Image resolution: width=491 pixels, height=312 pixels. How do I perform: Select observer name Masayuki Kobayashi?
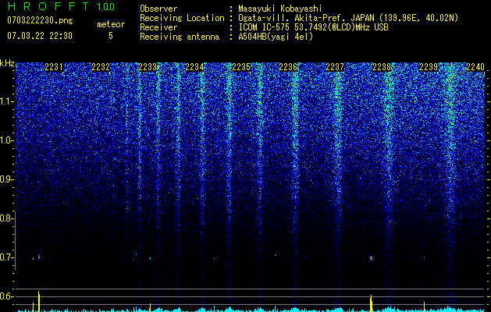(280, 9)
